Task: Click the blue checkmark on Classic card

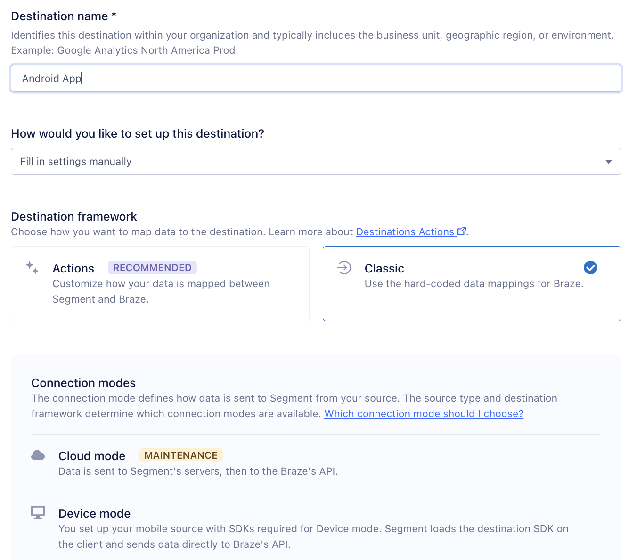Action: pos(590,268)
